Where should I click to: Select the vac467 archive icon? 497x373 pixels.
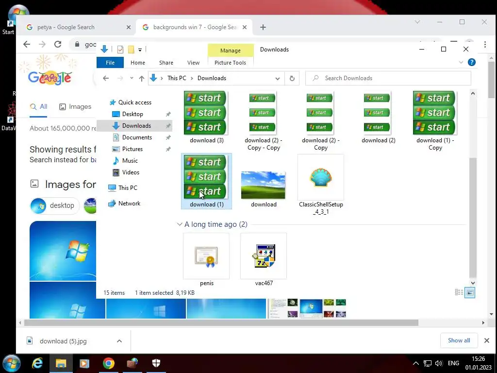coord(264,255)
